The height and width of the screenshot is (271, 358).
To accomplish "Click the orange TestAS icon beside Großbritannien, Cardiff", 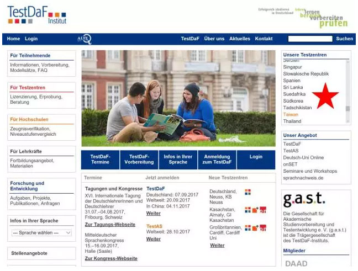I will pos(255,227).
